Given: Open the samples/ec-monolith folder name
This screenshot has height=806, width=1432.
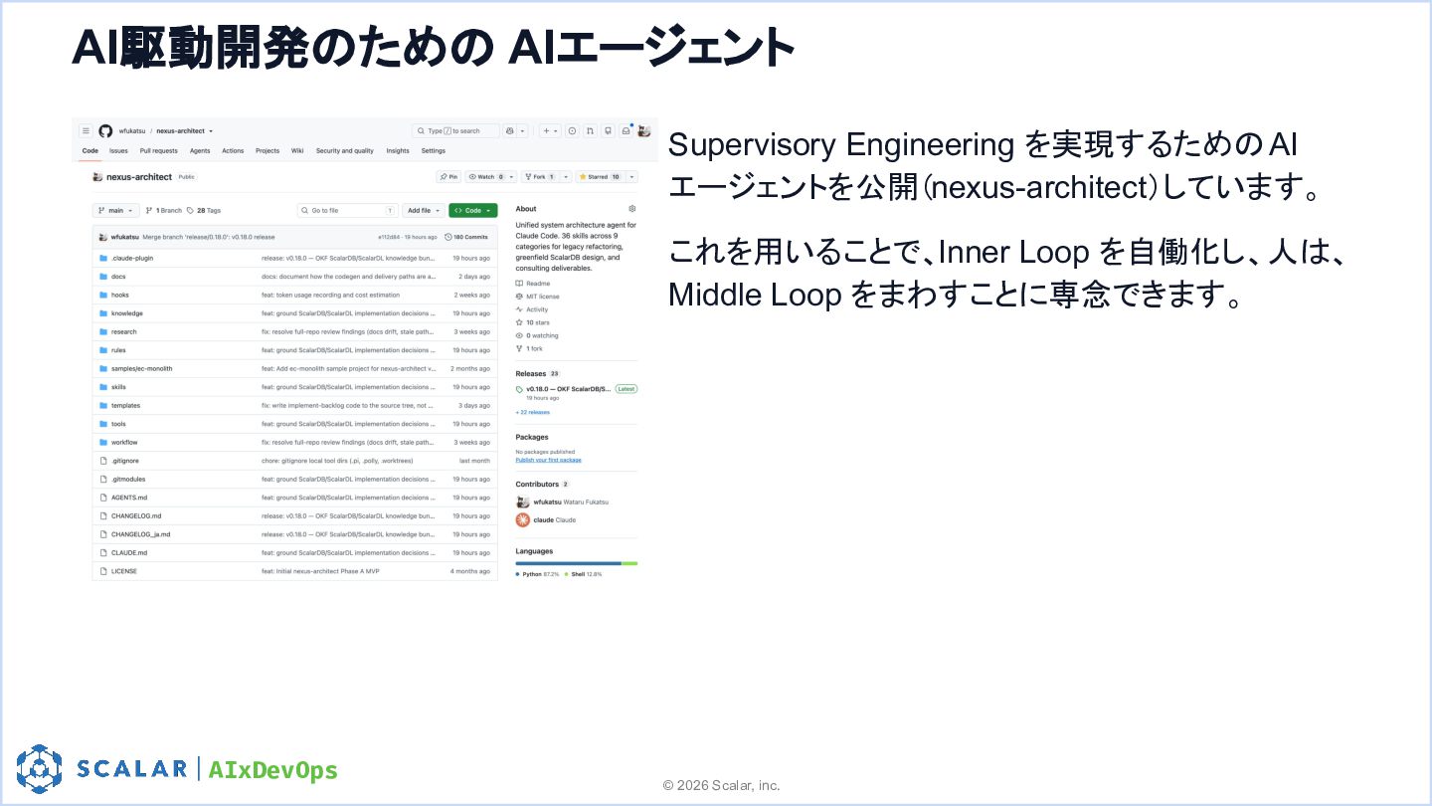Looking at the screenshot, I should pos(141,368).
